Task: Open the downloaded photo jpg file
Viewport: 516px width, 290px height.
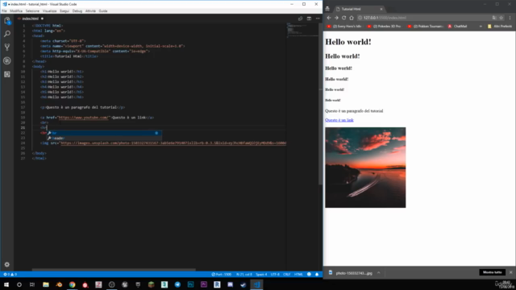Action: (351, 273)
